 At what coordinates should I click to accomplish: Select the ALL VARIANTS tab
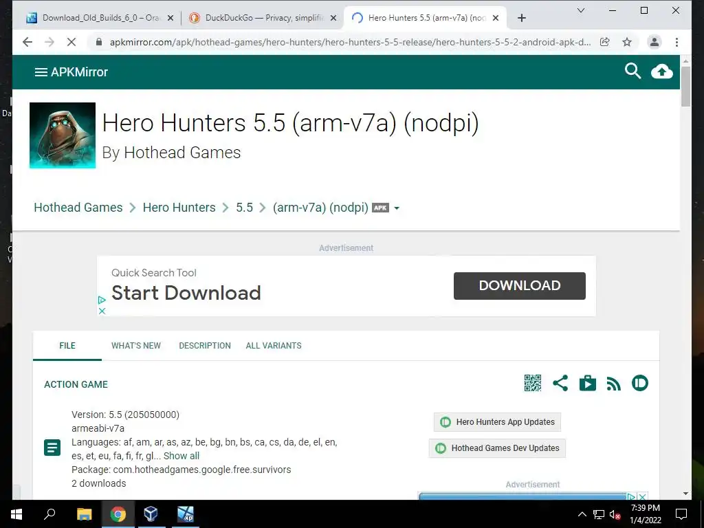[x=274, y=346]
